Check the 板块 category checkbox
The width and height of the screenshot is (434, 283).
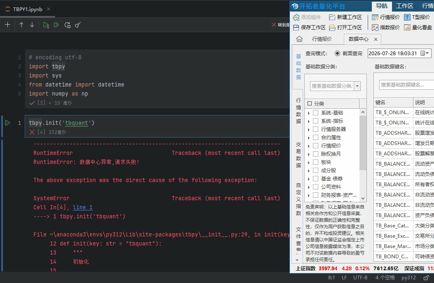click(315, 162)
